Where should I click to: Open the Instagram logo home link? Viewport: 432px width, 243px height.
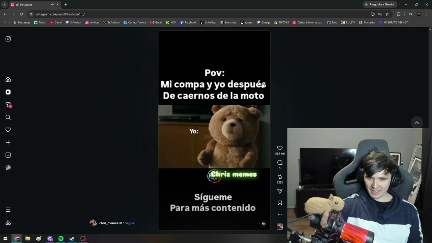[x=8, y=39]
